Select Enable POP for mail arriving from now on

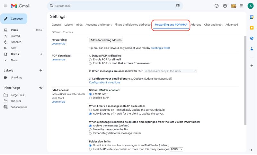tap(90, 64)
